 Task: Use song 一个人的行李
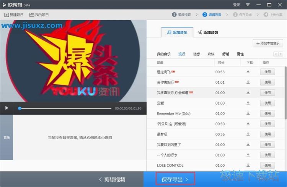click(267, 155)
